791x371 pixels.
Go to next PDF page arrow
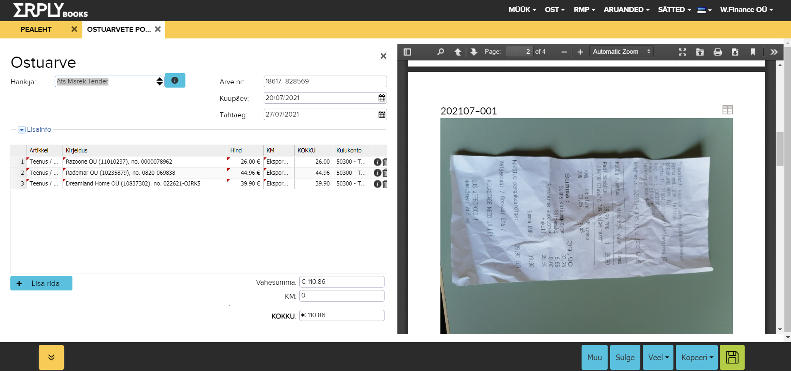pos(474,52)
